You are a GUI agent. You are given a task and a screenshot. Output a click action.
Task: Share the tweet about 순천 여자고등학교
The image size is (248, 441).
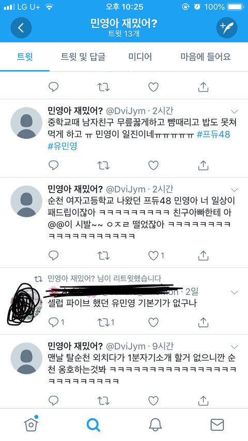pos(203,256)
